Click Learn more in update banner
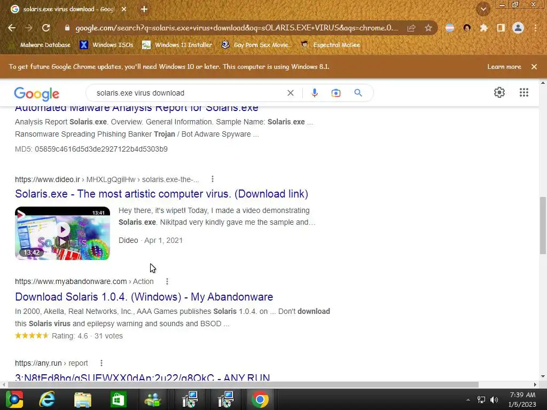This screenshot has height=410, width=547. [x=504, y=67]
